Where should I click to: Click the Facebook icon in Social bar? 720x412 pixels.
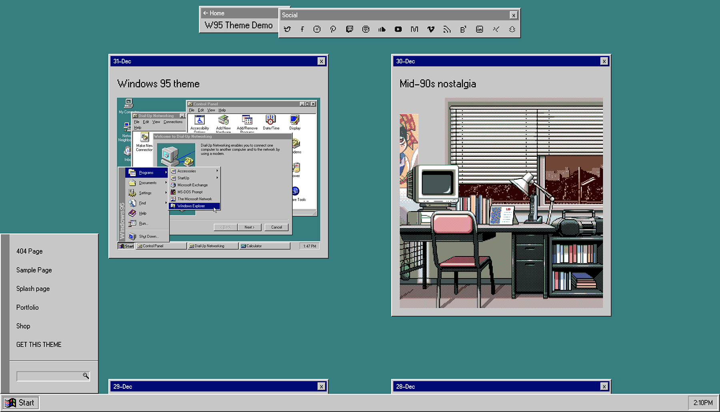point(302,29)
